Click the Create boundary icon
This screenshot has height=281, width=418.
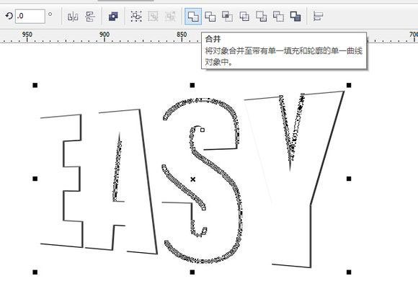tap(295, 17)
